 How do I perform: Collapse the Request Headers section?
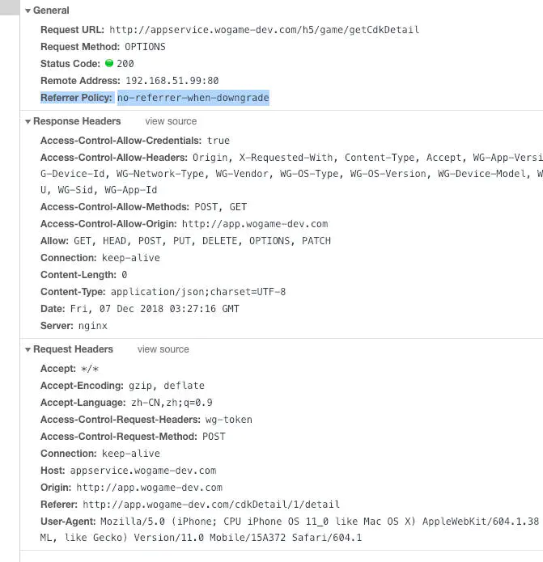[28, 349]
